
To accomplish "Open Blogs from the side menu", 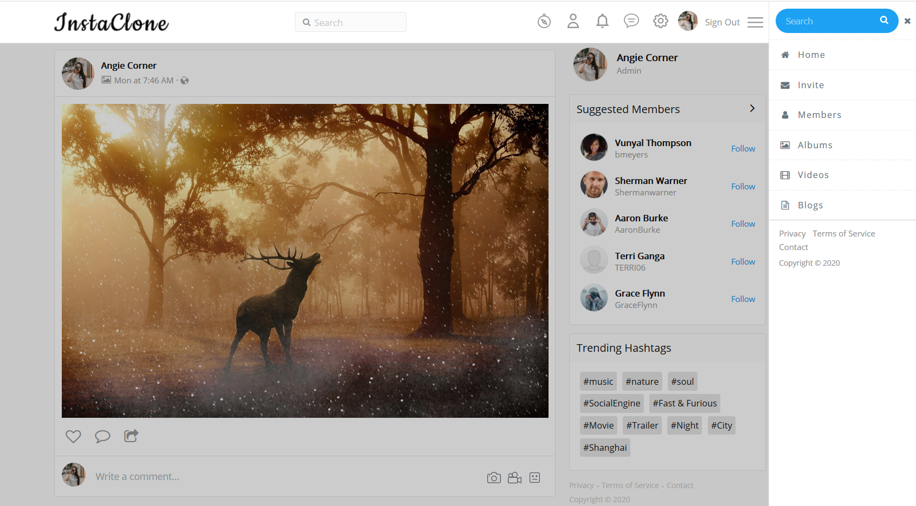I will tap(810, 205).
